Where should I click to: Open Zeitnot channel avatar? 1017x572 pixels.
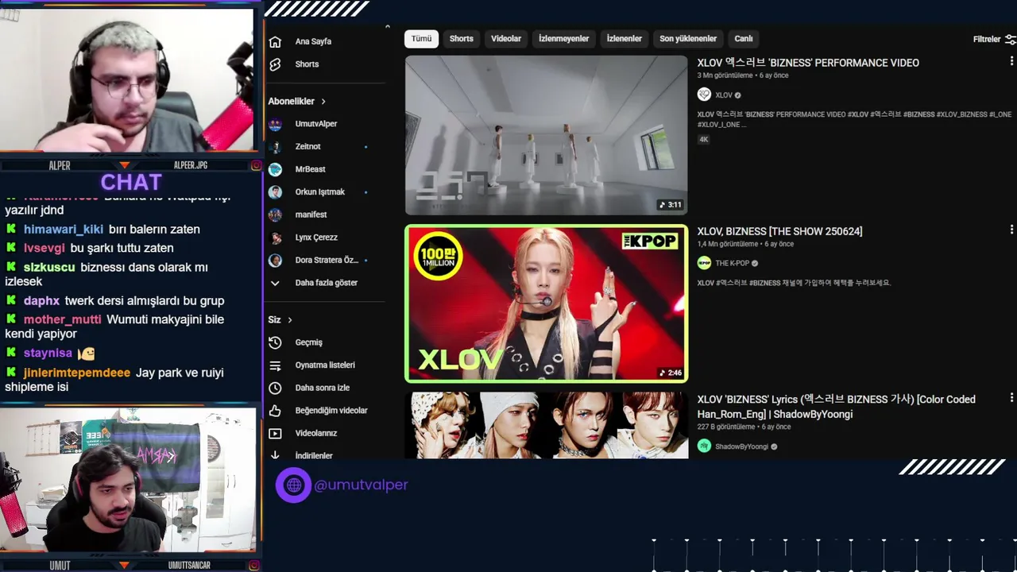click(x=275, y=147)
